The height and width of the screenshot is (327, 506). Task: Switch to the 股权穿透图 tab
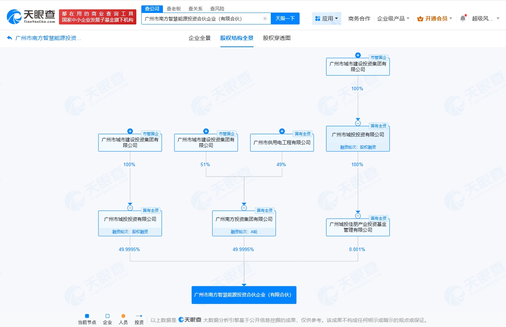276,38
